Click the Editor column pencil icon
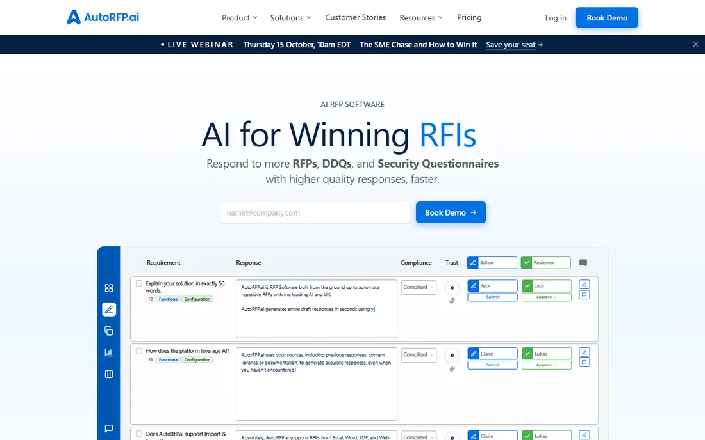 click(x=473, y=263)
